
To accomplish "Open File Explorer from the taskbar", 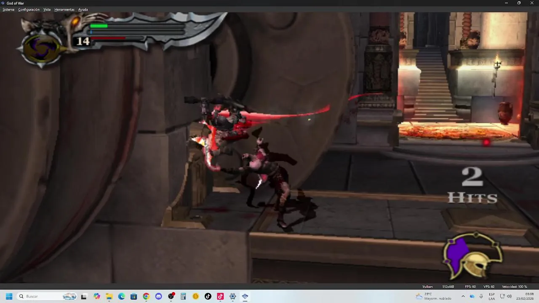I will [x=109, y=296].
